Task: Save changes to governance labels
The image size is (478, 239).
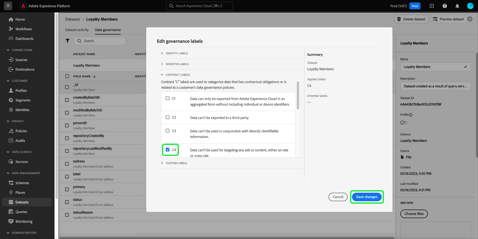Action: tap(367, 197)
